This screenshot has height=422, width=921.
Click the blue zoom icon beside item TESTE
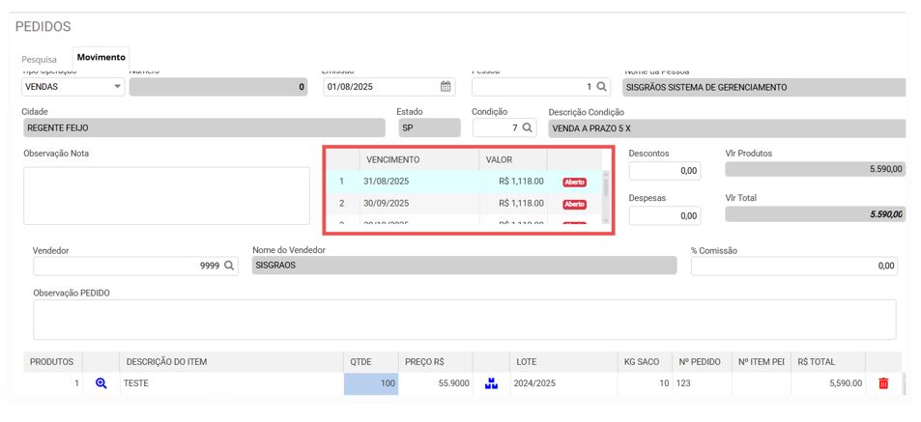[101, 383]
